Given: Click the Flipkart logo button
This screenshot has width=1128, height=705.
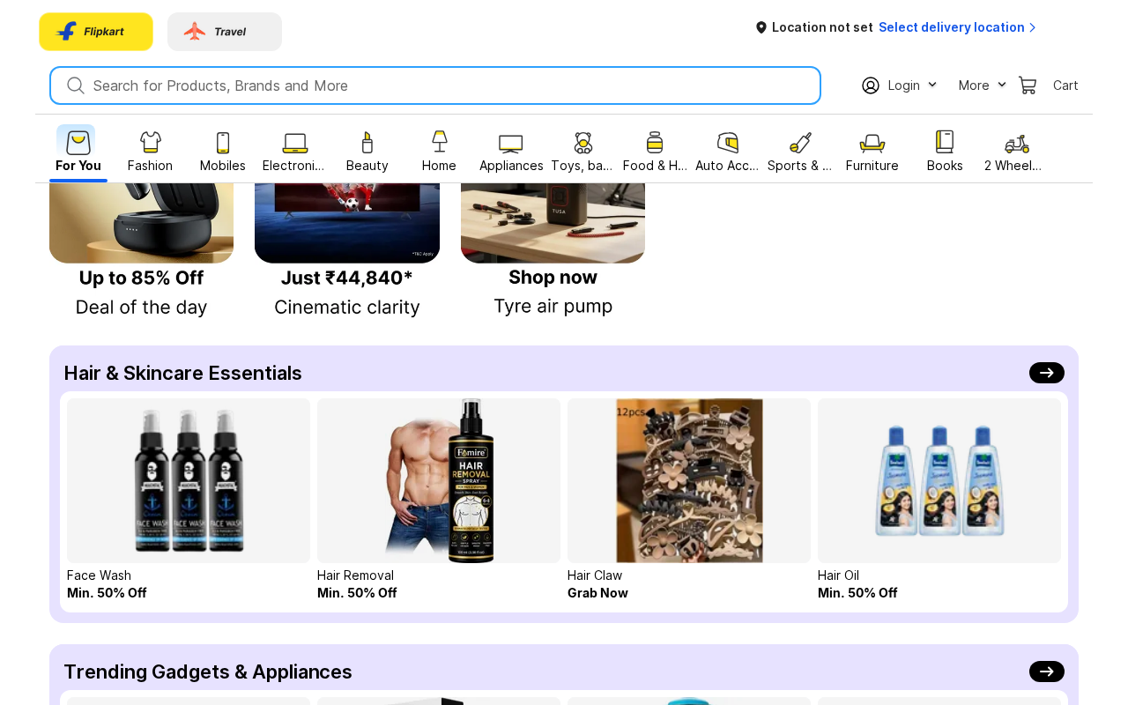Looking at the screenshot, I should click(x=96, y=32).
